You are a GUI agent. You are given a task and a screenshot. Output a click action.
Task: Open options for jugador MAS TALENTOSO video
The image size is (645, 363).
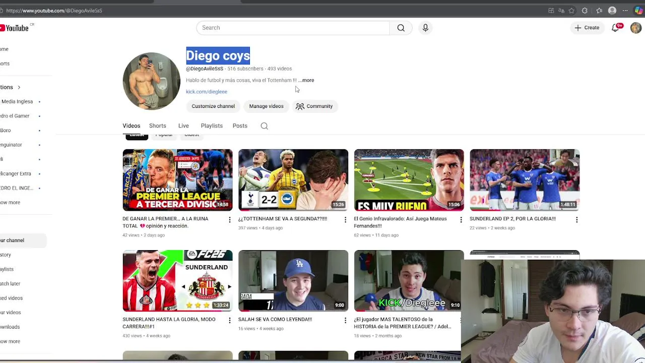[461, 320]
